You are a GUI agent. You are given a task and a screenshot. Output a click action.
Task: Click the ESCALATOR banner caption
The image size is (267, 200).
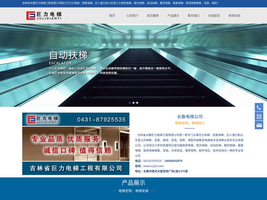tap(60, 63)
